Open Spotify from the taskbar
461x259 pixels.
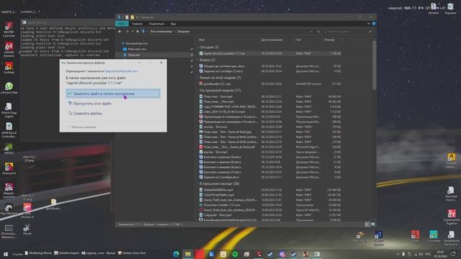tap(235, 254)
